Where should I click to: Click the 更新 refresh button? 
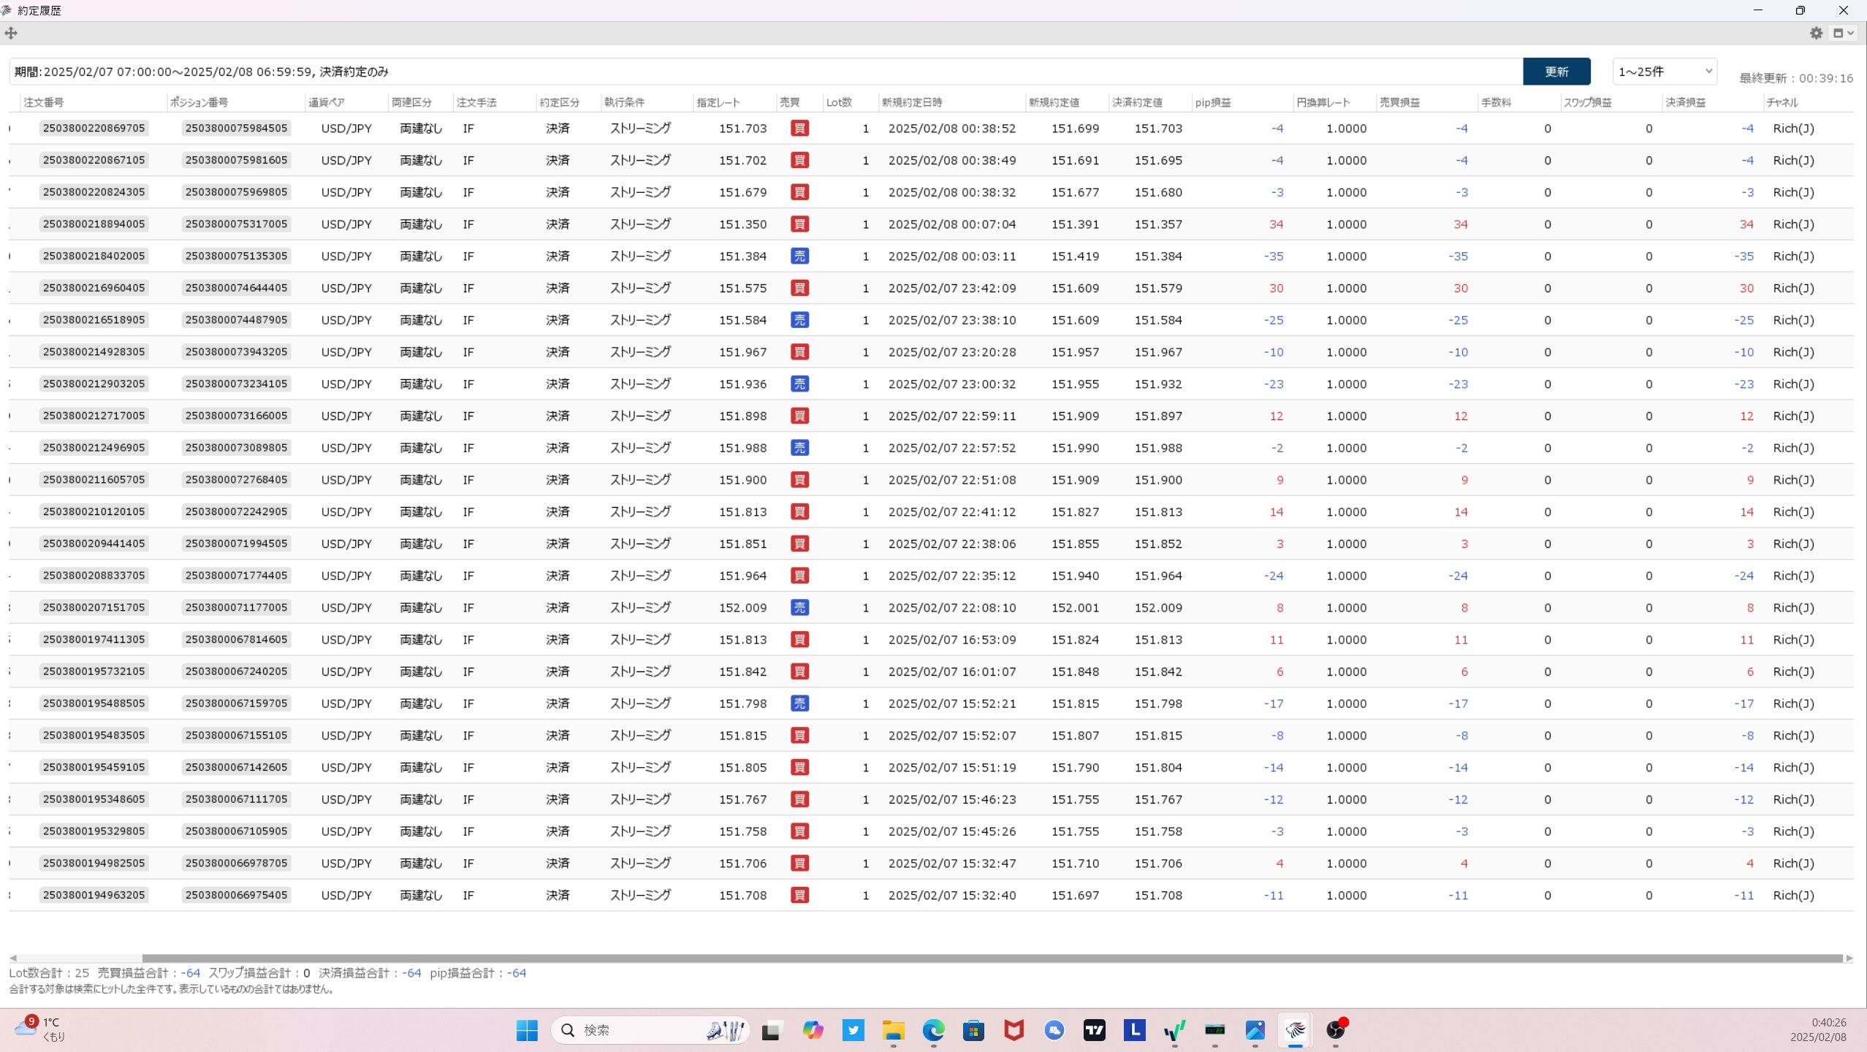(x=1556, y=72)
